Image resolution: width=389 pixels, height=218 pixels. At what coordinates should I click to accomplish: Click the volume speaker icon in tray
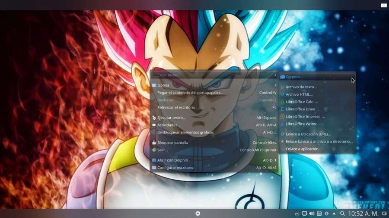312,213
